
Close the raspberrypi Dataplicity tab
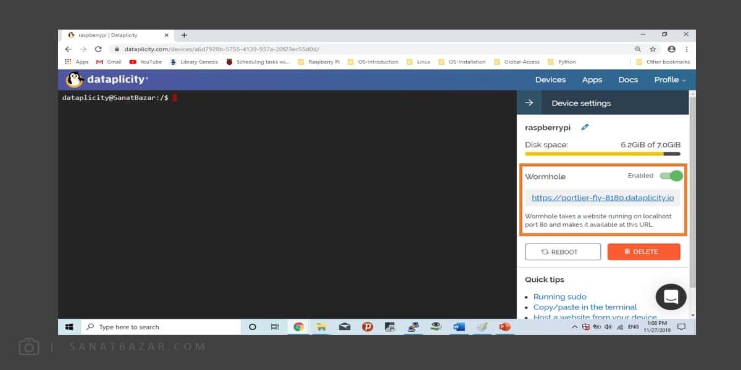tap(166, 35)
